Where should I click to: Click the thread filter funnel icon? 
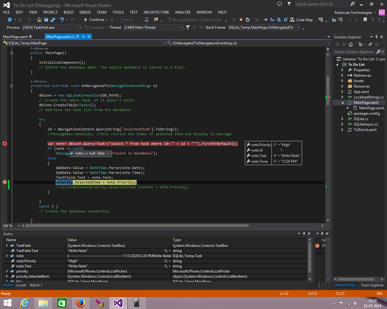[188, 27]
